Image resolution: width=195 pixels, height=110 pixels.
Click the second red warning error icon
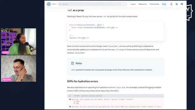pos(70,107)
